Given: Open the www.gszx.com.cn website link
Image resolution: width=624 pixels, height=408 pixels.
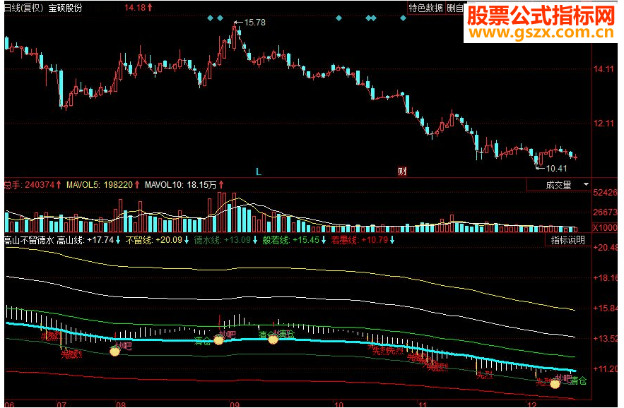Looking at the screenshot, I should (541, 33).
